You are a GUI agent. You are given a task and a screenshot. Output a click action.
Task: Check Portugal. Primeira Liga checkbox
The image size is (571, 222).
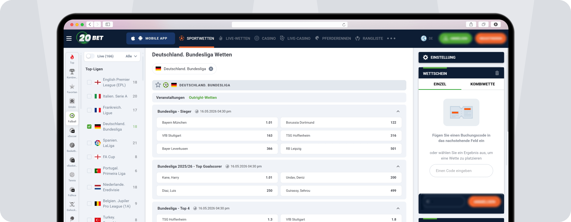[x=89, y=171]
